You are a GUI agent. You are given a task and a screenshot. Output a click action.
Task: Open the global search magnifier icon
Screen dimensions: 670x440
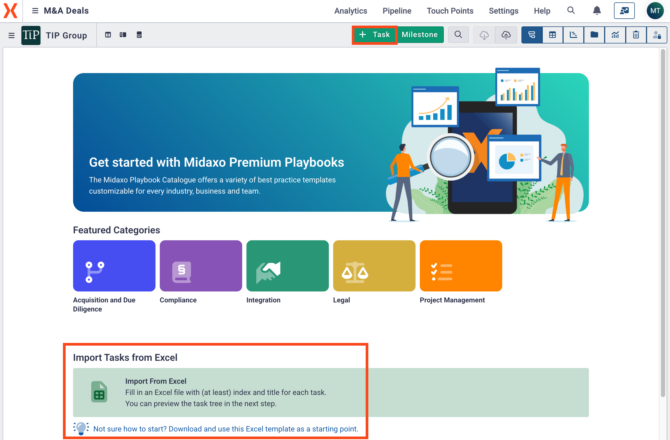pyautogui.click(x=571, y=11)
